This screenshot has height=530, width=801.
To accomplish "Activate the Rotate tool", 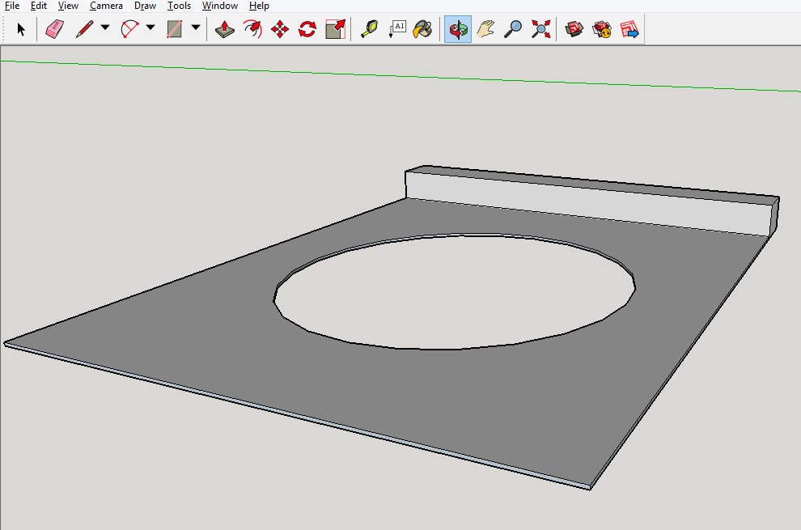I will point(307,30).
